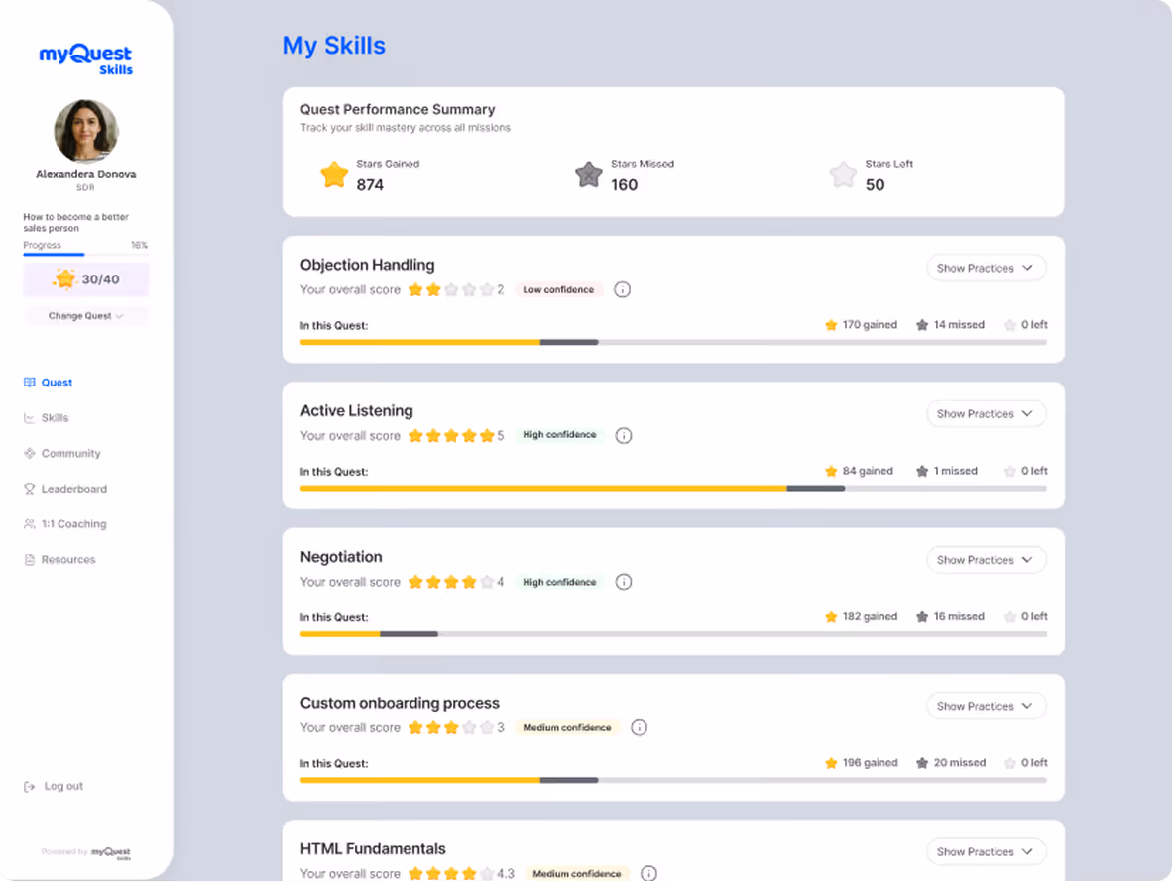Click Custom onboarding's Medium confidence badge
The width and height of the screenshot is (1172, 882).
[566, 727]
